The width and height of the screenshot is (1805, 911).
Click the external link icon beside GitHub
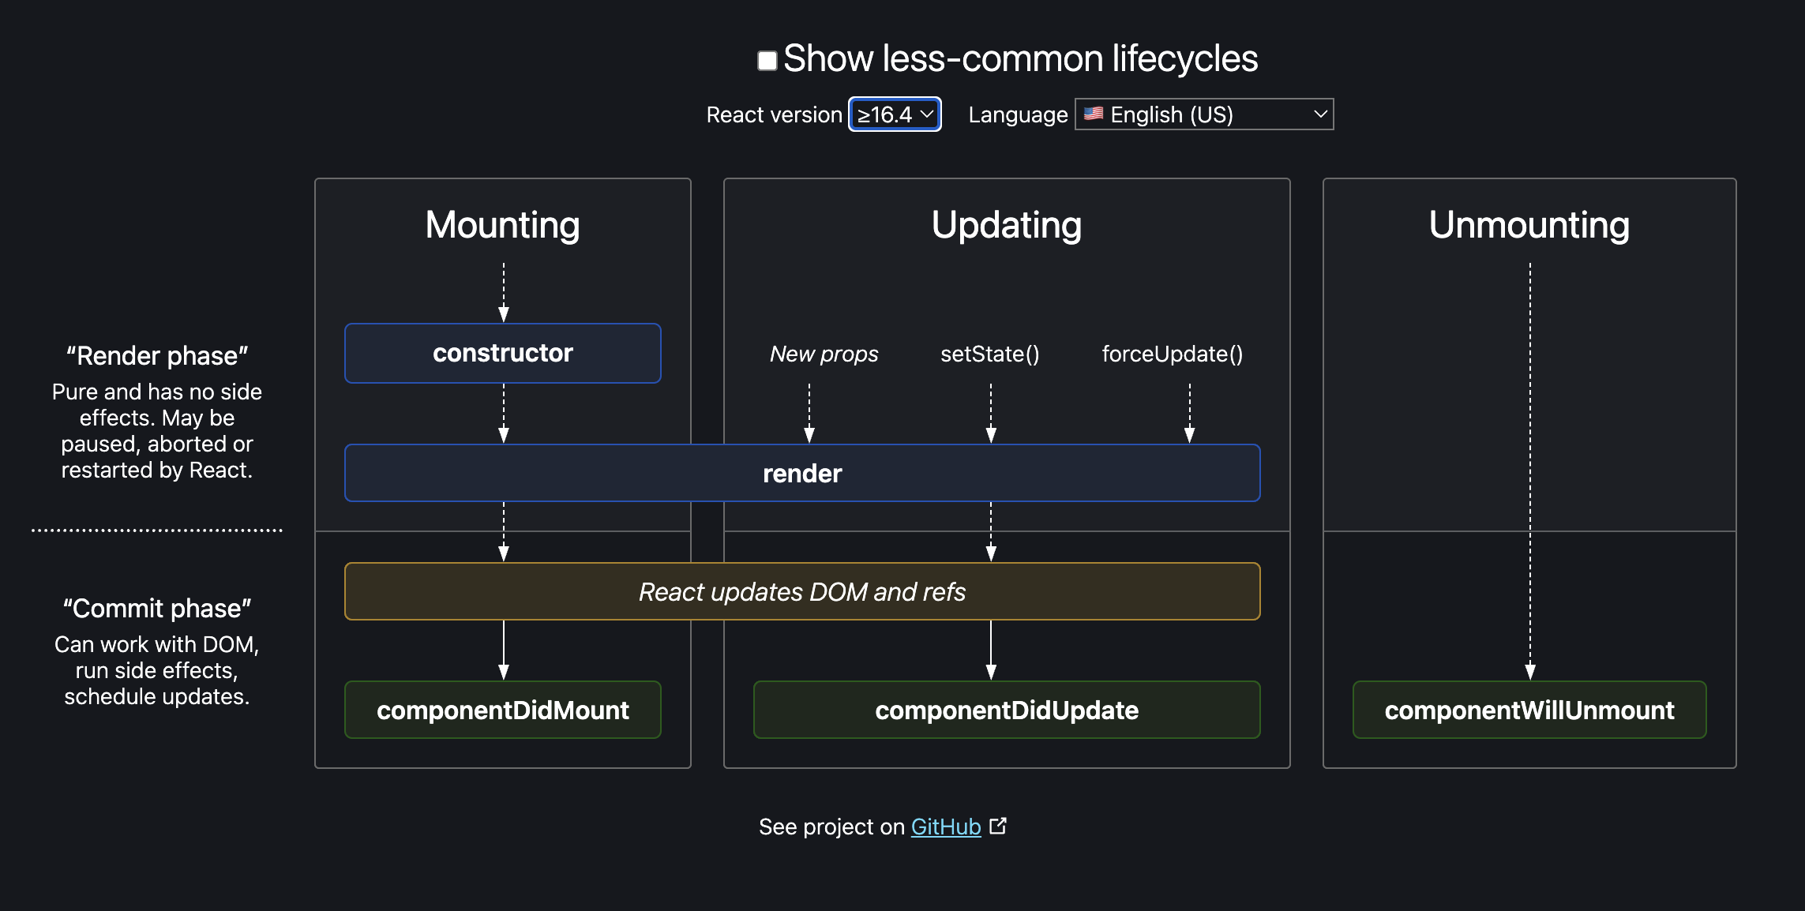coord(998,826)
